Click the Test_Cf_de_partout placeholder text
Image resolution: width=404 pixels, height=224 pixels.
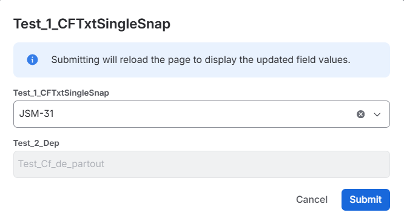(61, 164)
